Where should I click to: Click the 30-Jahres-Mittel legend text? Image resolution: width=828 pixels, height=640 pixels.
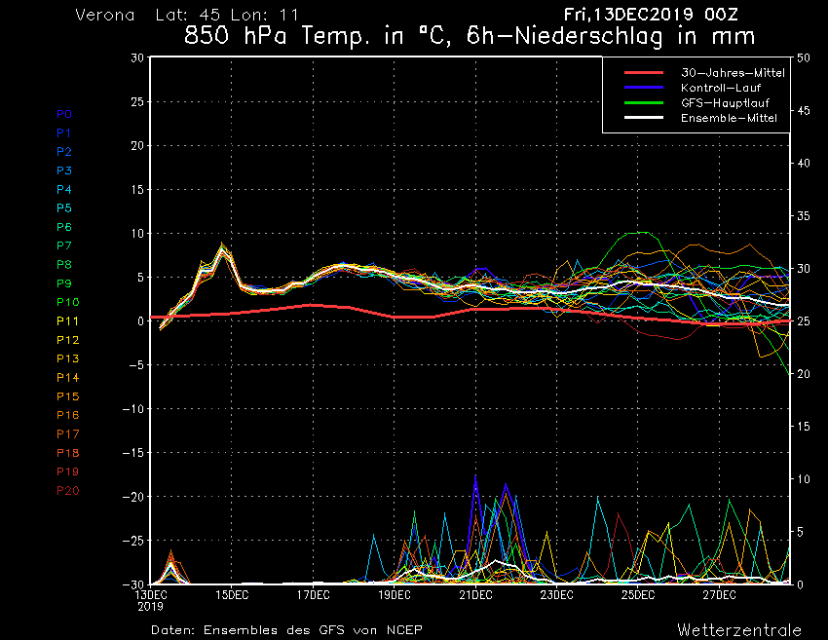click(733, 73)
